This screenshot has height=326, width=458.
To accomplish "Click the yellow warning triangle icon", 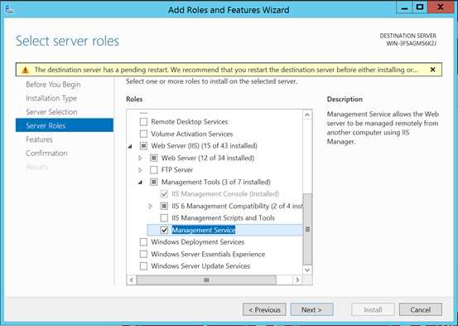I will [x=26, y=70].
